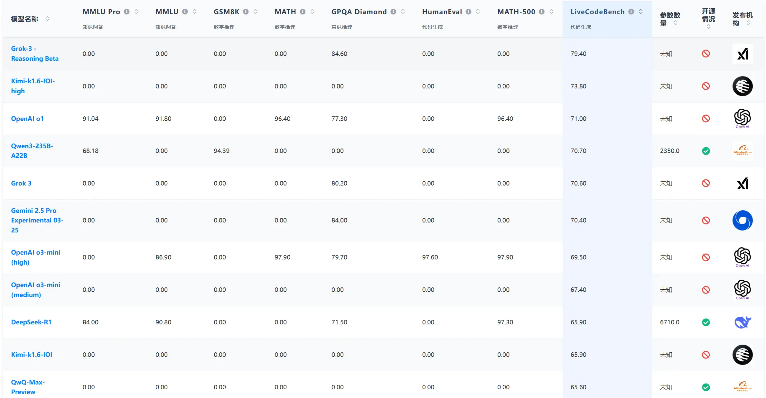The width and height of the screenshot is (766, 398).
Task: Sort by 发布机构 column arrows
Action: [748, 23]
